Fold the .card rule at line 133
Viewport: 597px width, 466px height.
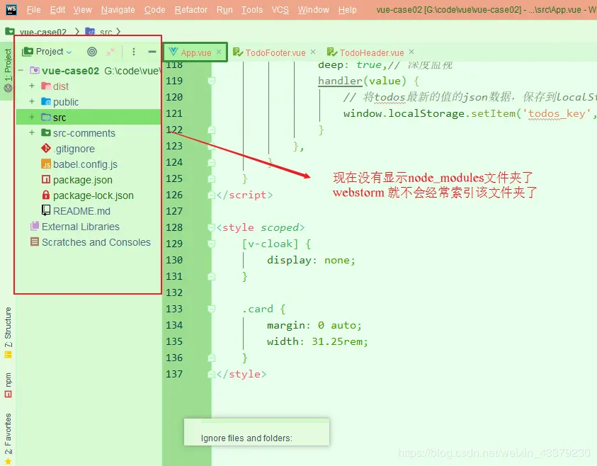tap(212, 309)
